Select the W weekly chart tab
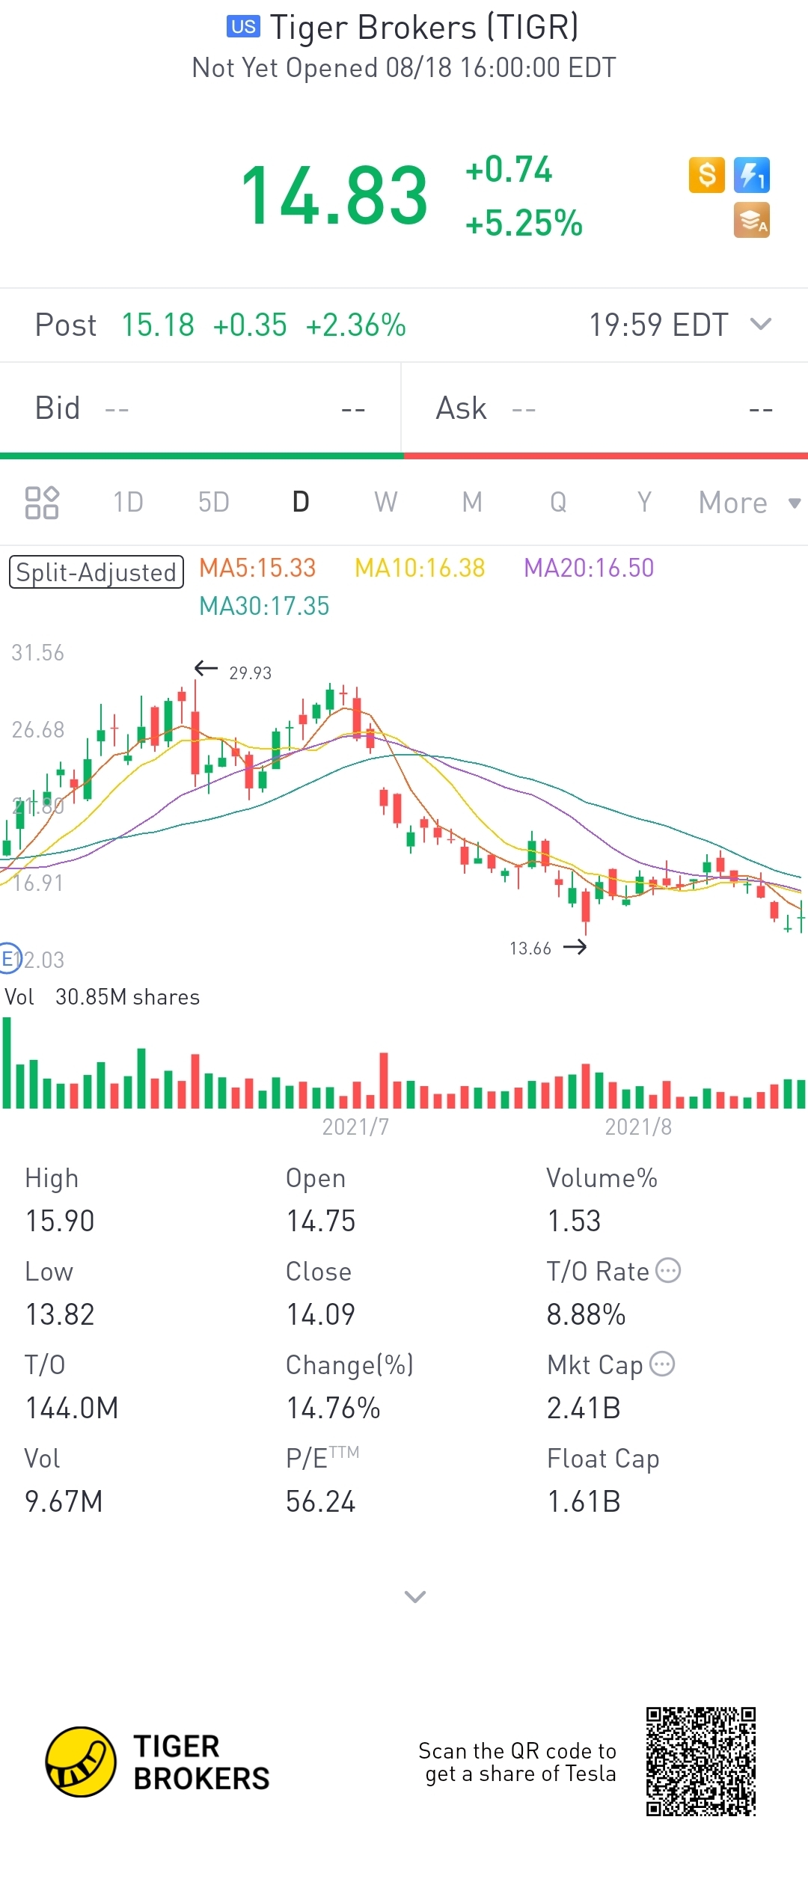 pyautogui.click(x=386, y=502)
